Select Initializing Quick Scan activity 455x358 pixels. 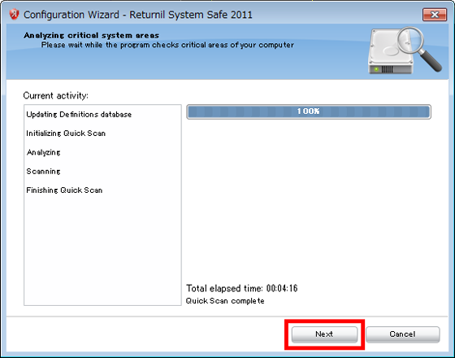click(x=66, y=133)
